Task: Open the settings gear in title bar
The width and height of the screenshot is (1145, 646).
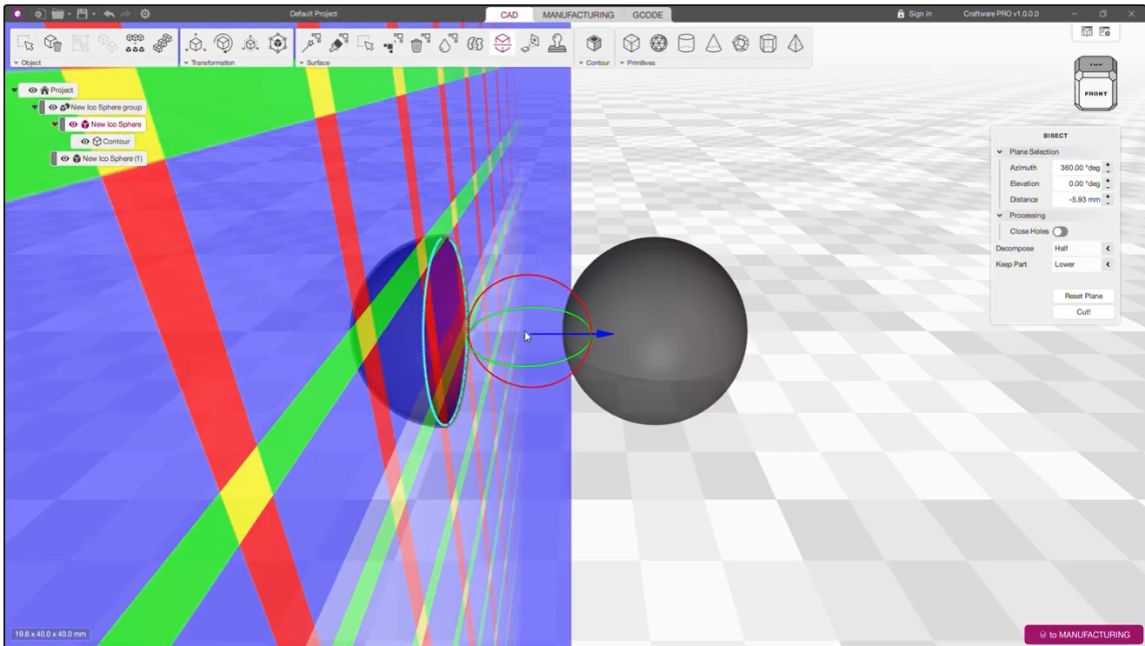Action: (145, 14)
